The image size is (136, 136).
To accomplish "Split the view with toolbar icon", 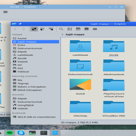I will click(x=78, y=29).
